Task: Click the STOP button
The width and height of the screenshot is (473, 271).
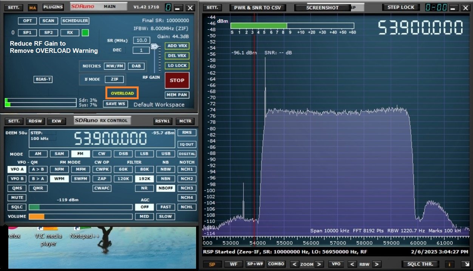Action: pyautogui.click(x=177, y=80)
